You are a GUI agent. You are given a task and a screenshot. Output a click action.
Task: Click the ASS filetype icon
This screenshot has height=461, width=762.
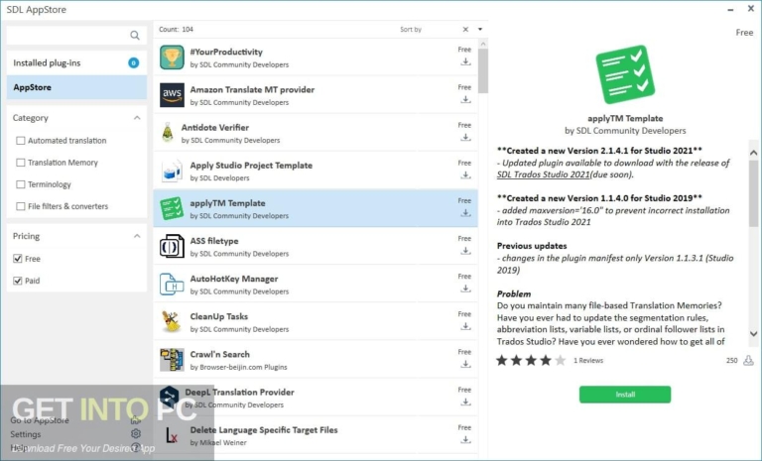click(172, 246)
